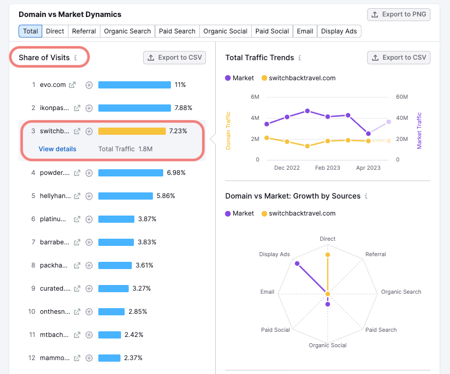Add packha... domain plus icon
The height and width of the screenshot is (374, 450).
(x=89, y=265)
